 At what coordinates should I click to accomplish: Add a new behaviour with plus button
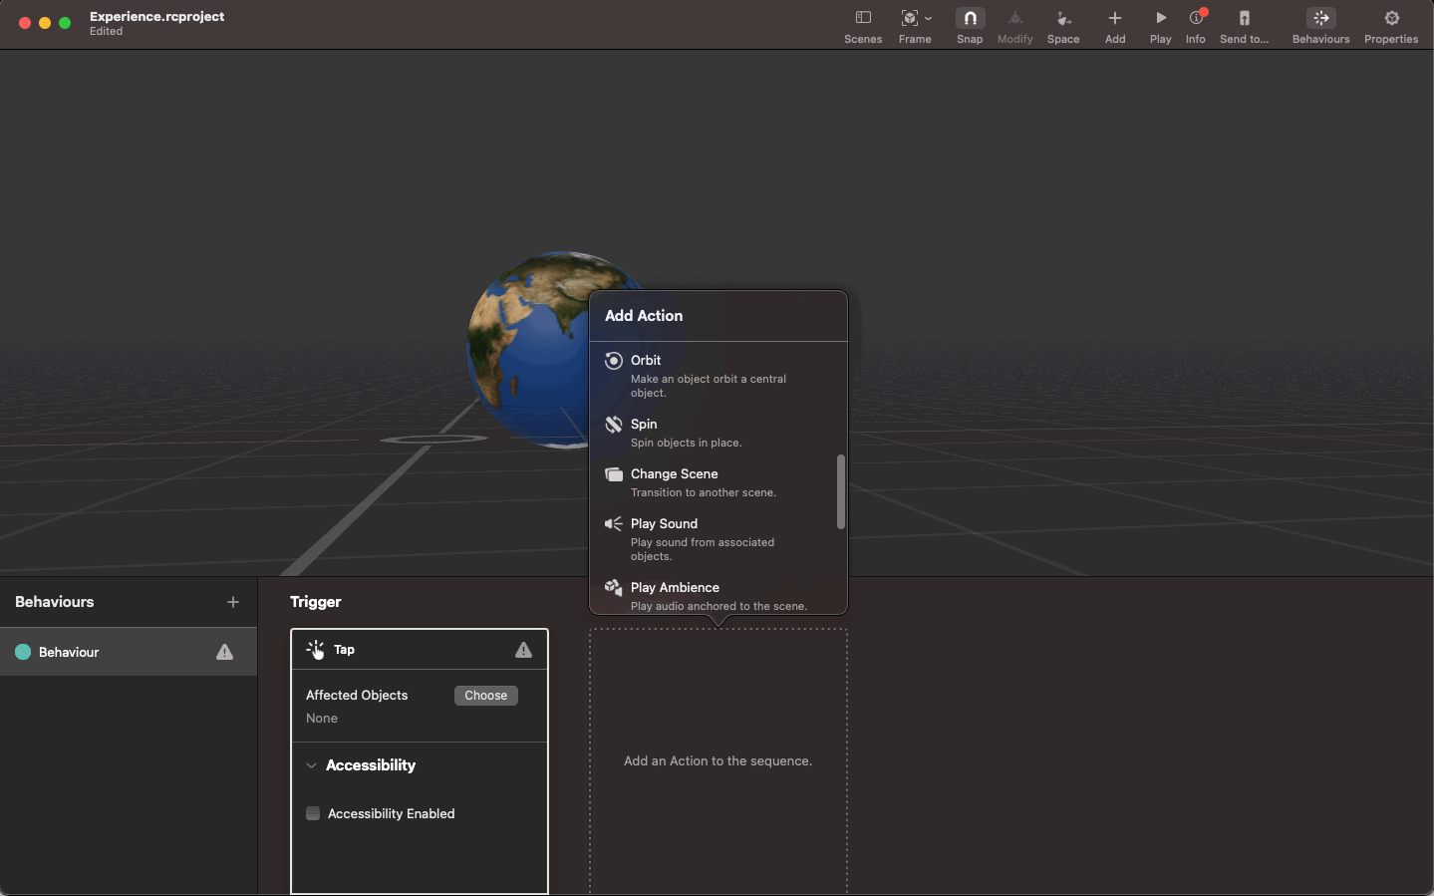pyautogui.click(x=233, y=602)
